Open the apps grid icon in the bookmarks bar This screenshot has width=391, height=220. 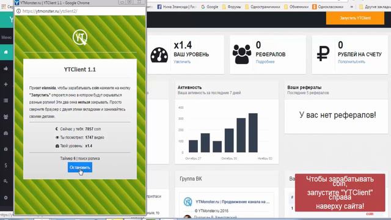[4, 7]
